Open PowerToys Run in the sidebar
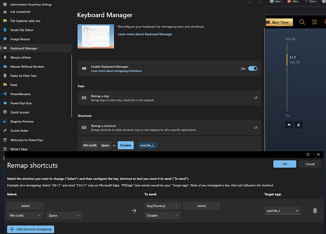This screenshot has width=326, height=234. 21,103
